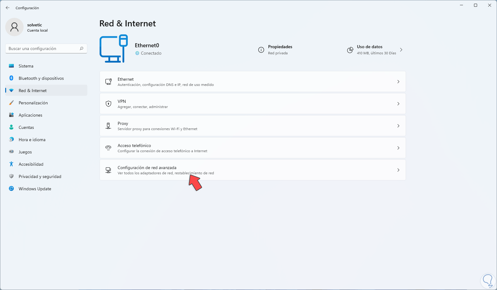Open the Sistema section

[x=46, y=66]
